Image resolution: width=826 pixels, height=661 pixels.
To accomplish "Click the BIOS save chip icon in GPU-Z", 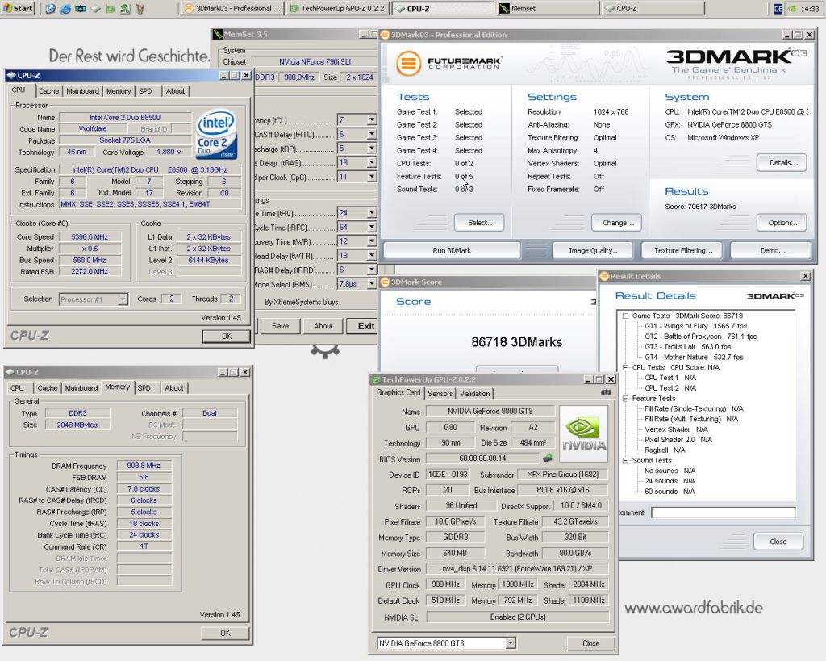I will click(x=548, y=458).
